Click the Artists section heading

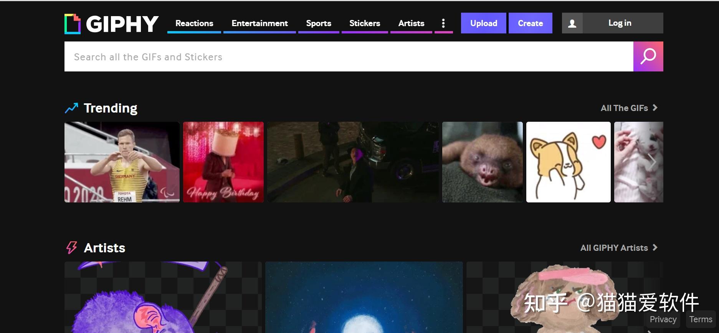click(104, 248)
